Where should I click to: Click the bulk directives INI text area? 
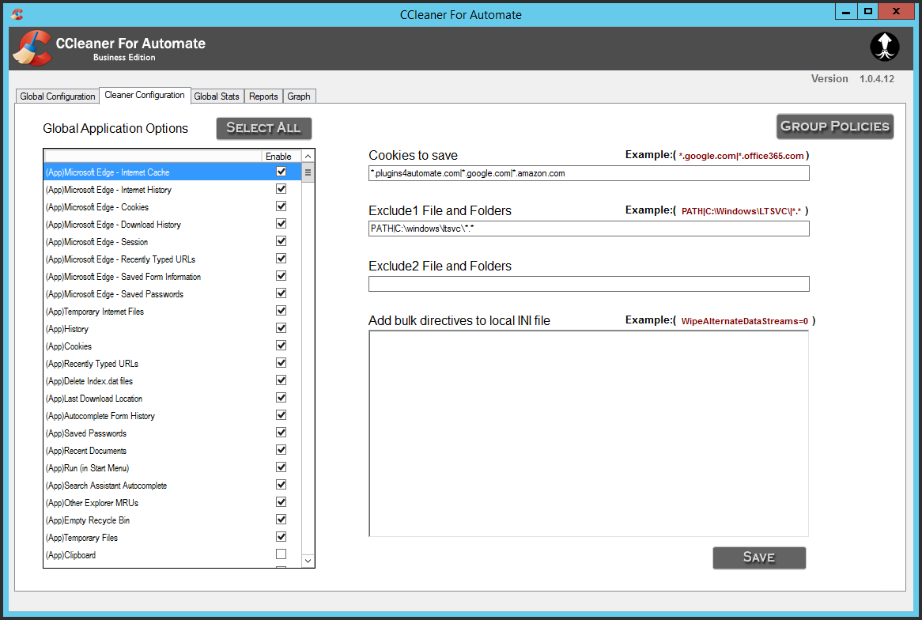pyautogui.click(x=588, y=433)
